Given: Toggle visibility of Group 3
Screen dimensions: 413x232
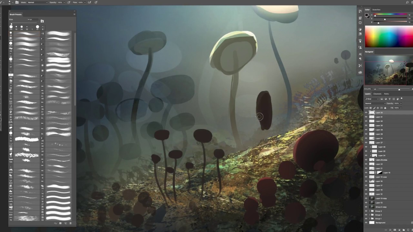Looking at the screenshot, I should [366, 211].
